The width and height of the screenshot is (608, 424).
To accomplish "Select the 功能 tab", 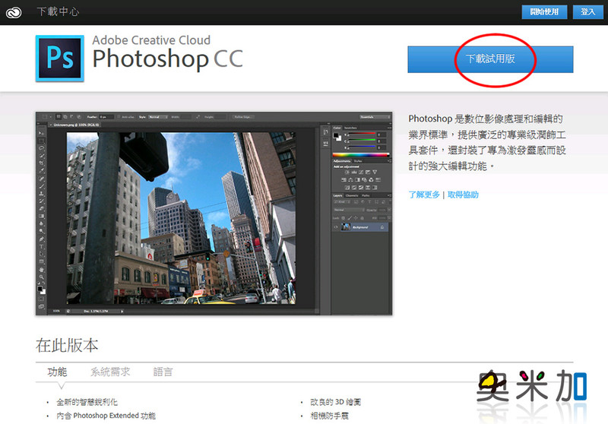I will (57, 372).
